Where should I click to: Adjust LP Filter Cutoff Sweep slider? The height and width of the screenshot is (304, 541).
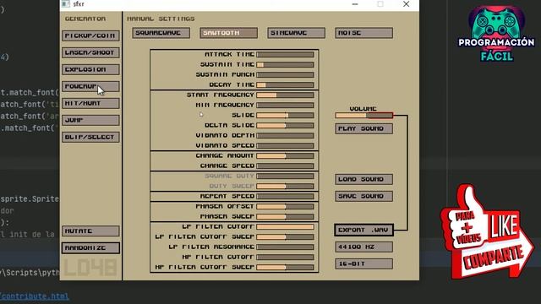click(286, 236)
